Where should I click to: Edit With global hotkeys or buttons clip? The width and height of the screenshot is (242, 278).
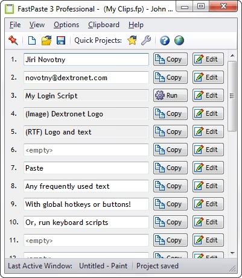tap(208, 204)
